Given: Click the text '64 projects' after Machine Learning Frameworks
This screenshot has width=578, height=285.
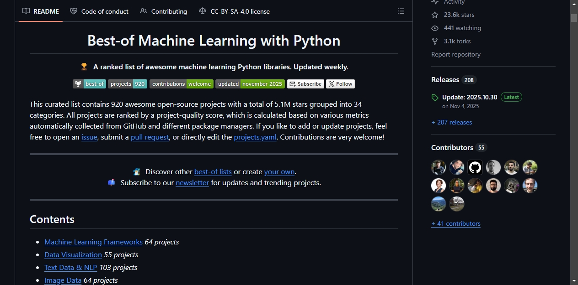Looking at the screenshot, I should pos(162,242).
